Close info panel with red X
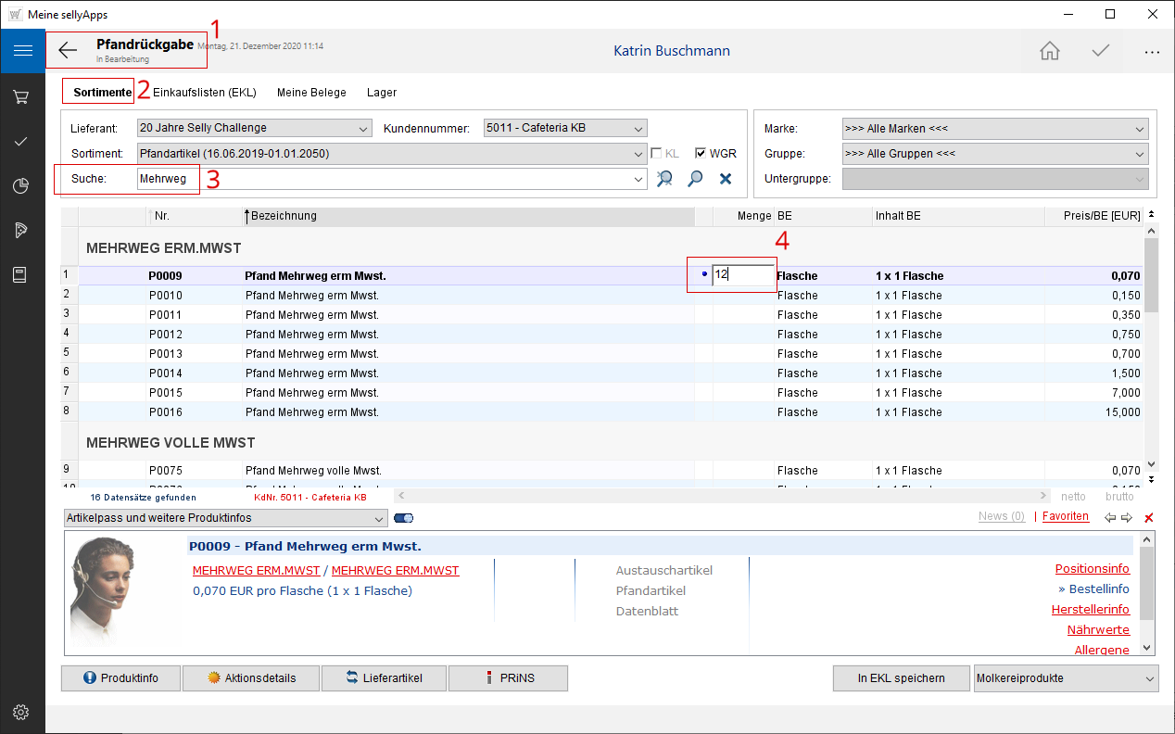 [1149, 517]
